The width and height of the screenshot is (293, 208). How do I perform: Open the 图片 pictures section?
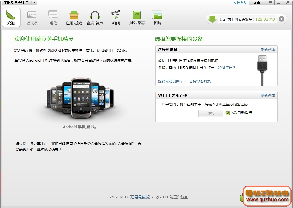158,18
